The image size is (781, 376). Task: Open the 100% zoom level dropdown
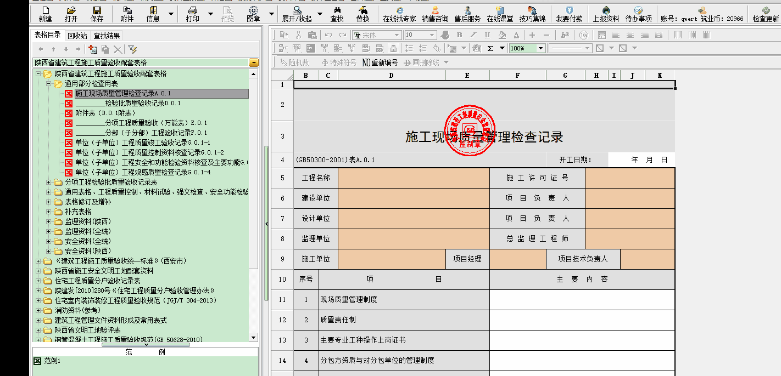point(540,48)
